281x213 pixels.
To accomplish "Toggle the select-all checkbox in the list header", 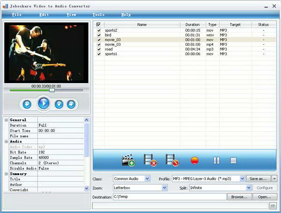I will [98, 24].
